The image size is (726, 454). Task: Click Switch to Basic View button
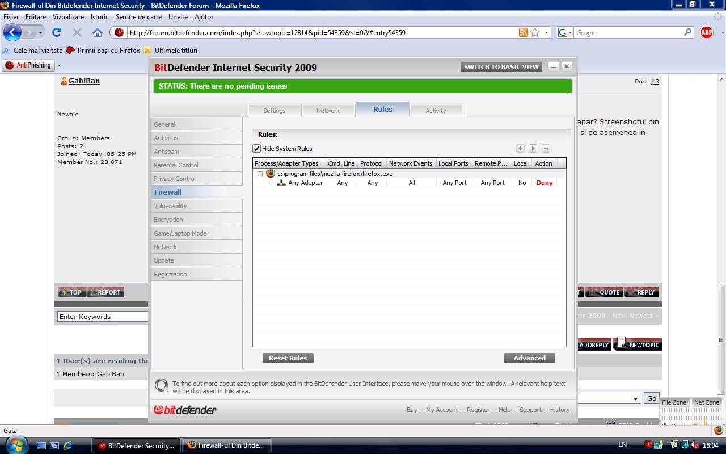(x=501, y=67)
